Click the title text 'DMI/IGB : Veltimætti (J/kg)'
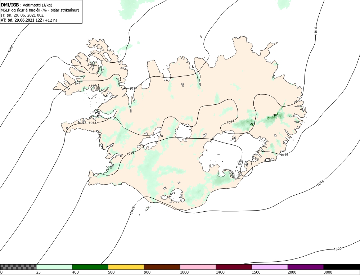 point(27,5)
